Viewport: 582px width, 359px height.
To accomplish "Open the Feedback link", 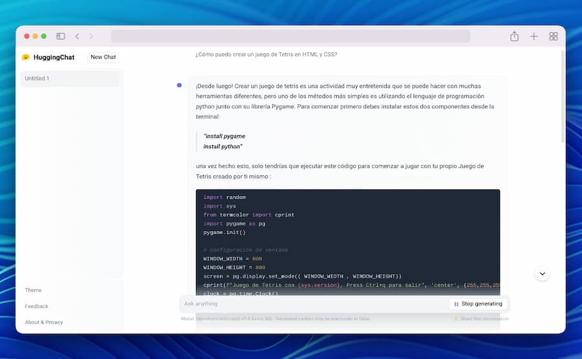I will coord(36,307).
